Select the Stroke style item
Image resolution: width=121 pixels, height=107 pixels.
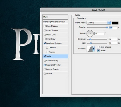pyautogui.click(x=55, y=74)
